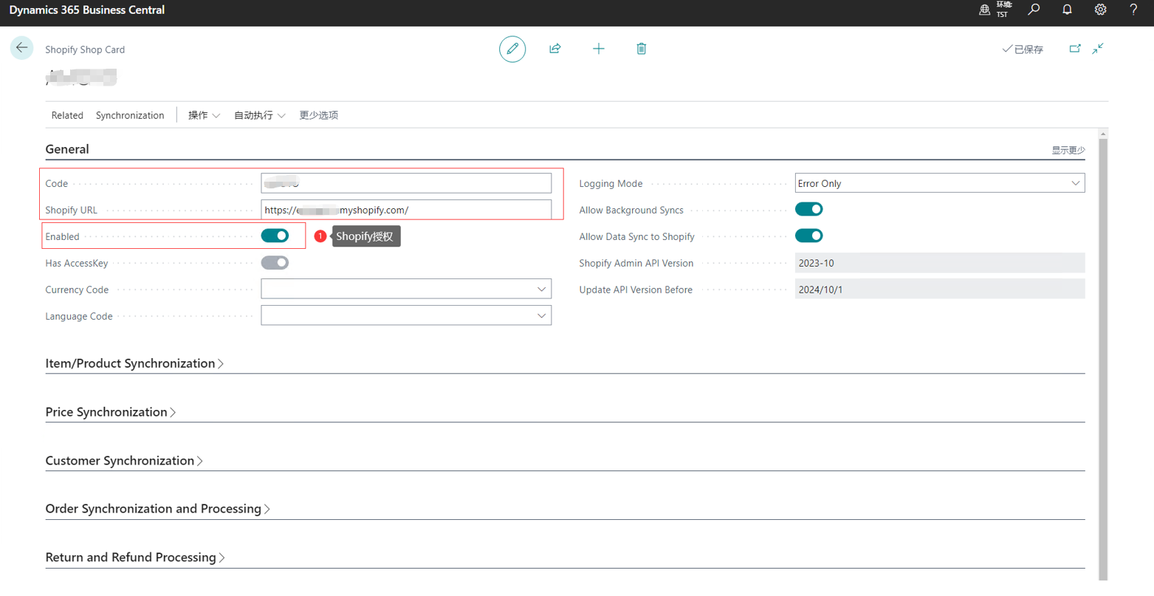
Task: Click the 已保存 saved status
Action: (1023, 49)
